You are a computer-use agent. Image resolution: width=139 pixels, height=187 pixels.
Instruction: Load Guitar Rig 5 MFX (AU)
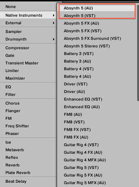[97, 183]
